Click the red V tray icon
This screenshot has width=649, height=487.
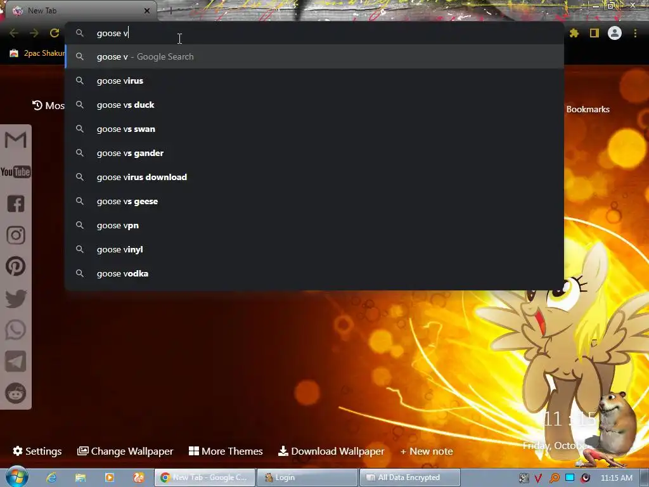click(538, 478)
